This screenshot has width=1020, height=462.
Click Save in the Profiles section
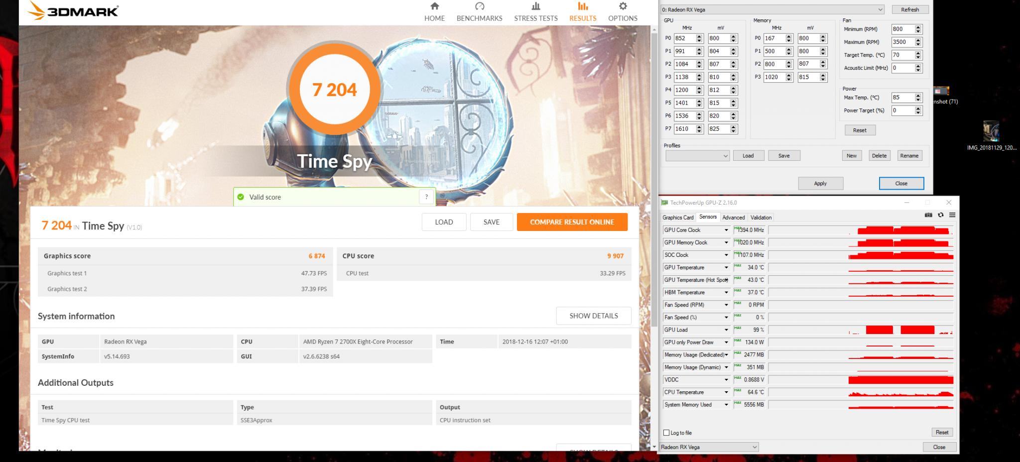coord(784,156)
